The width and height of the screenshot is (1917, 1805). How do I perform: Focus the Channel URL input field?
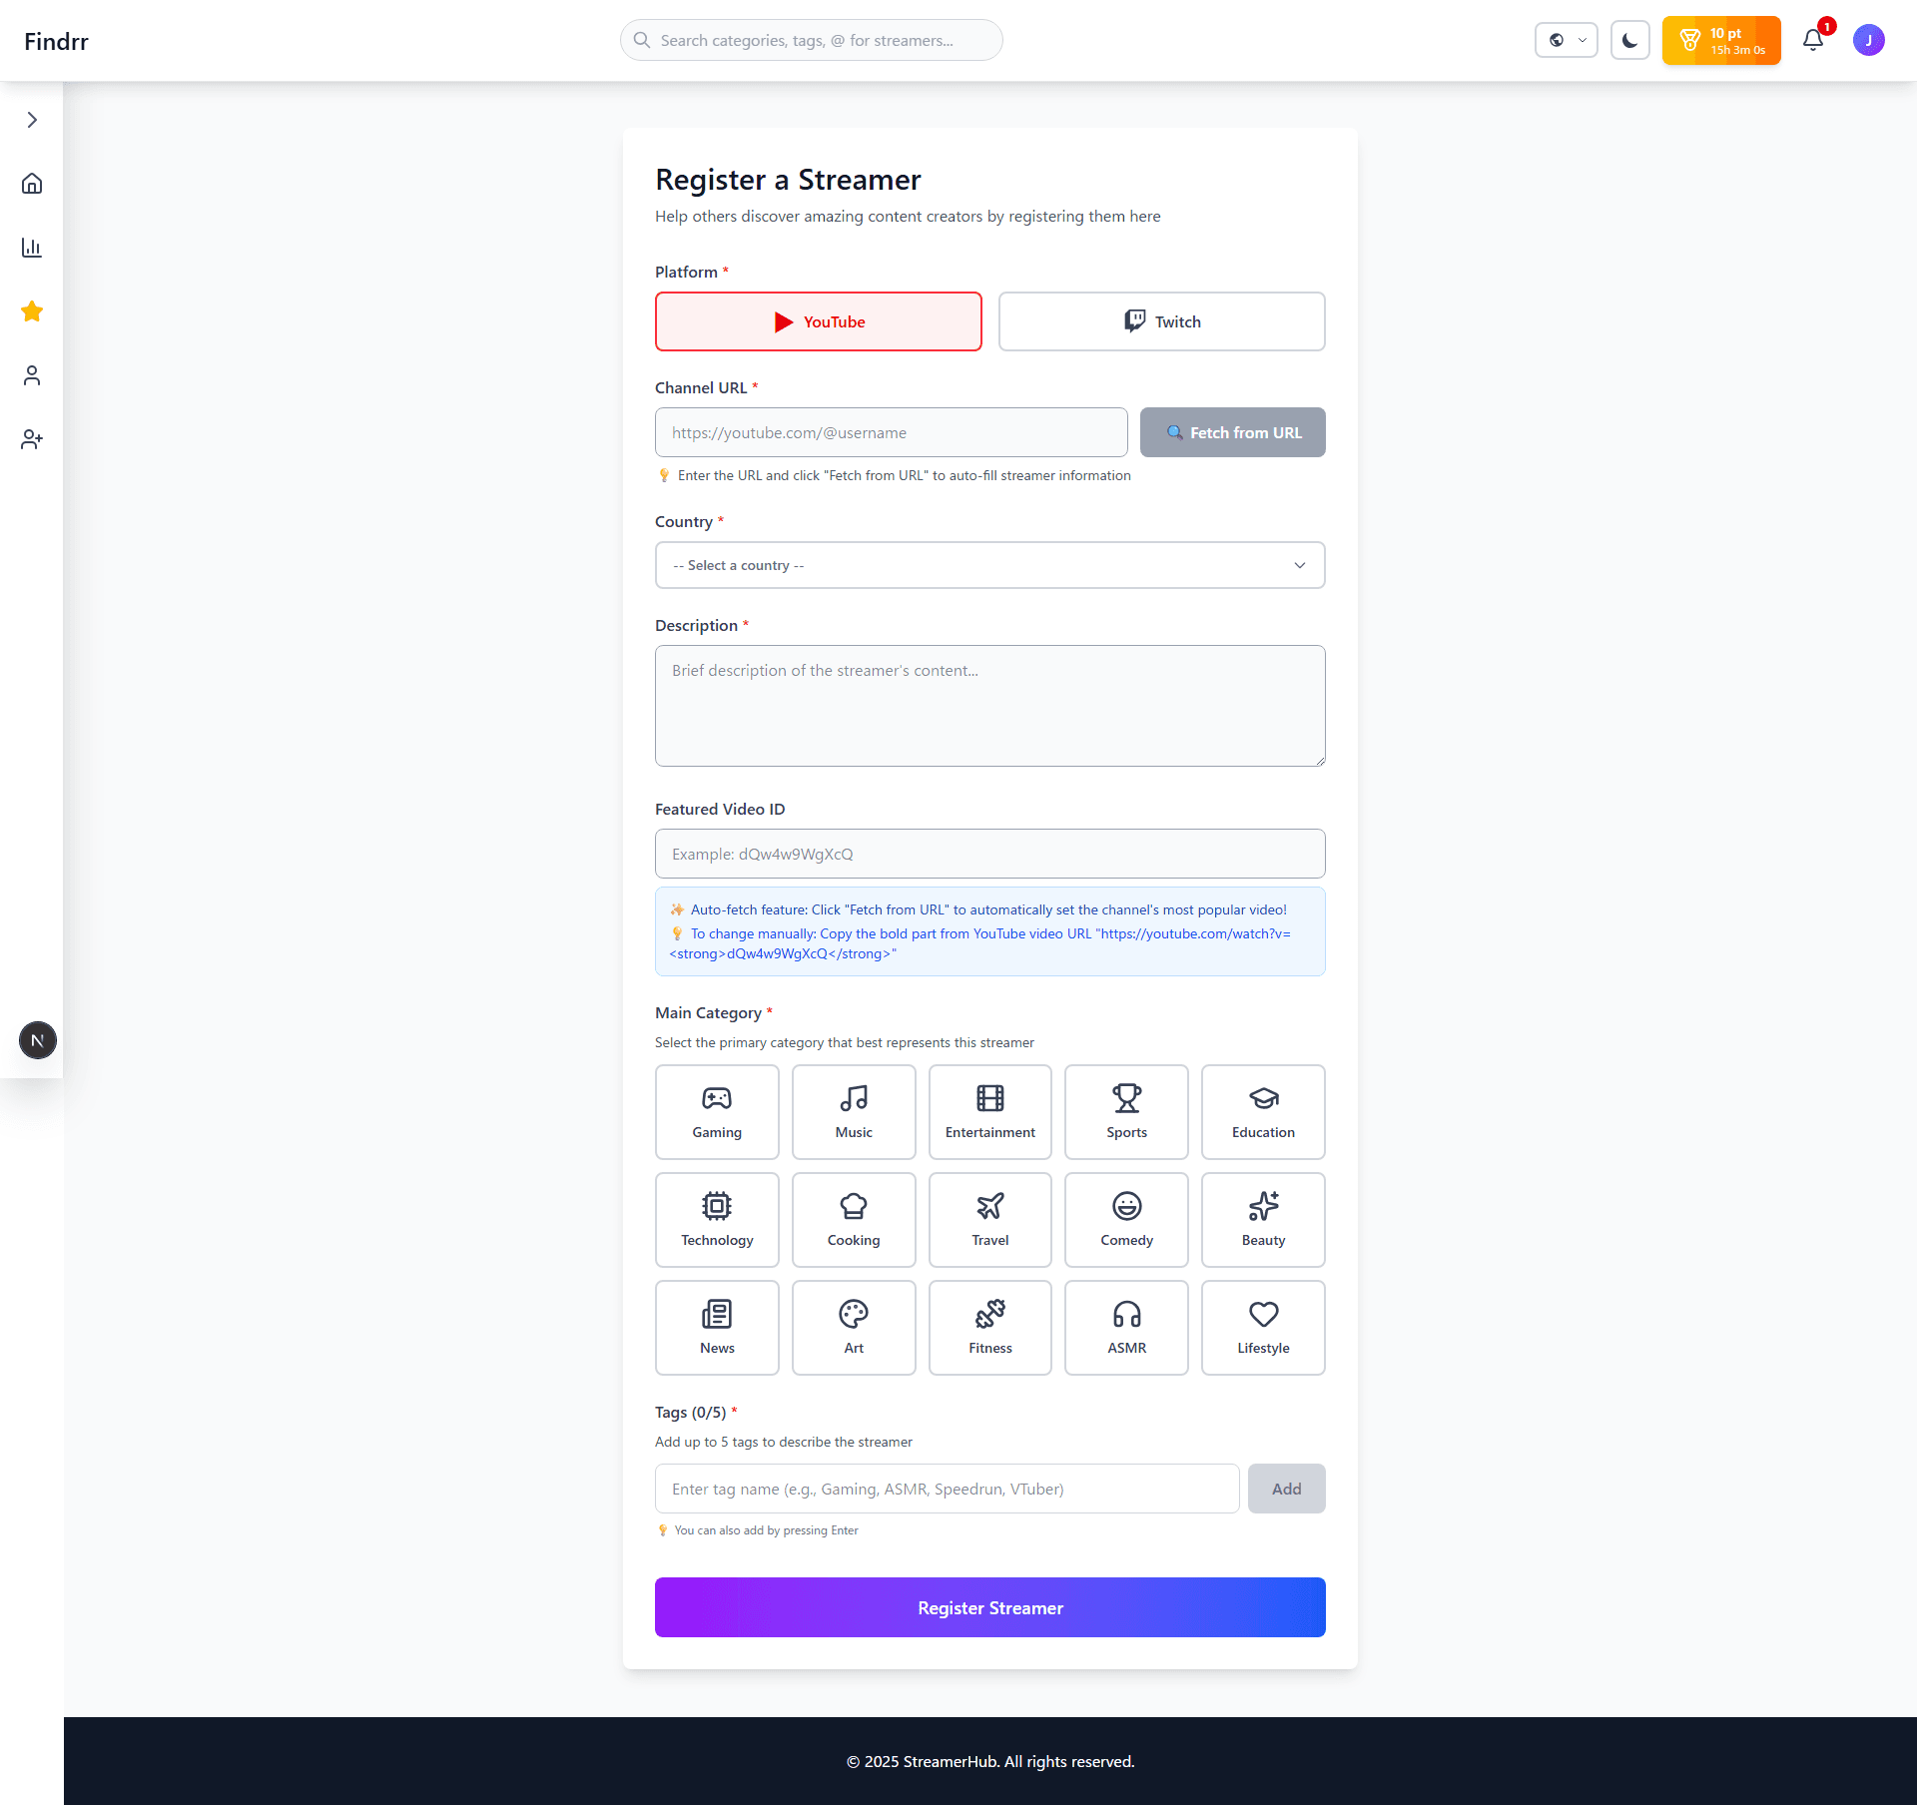coord(891,432)
